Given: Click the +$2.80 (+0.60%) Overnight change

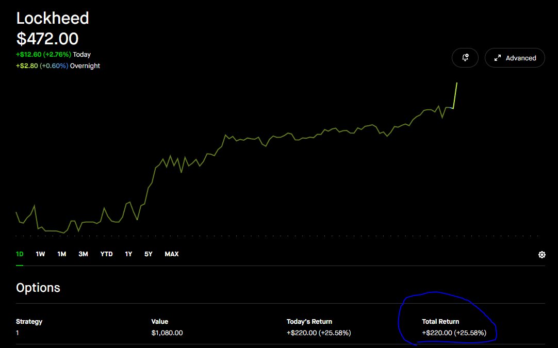Looking at the screenshot, I should click(58, 66).
